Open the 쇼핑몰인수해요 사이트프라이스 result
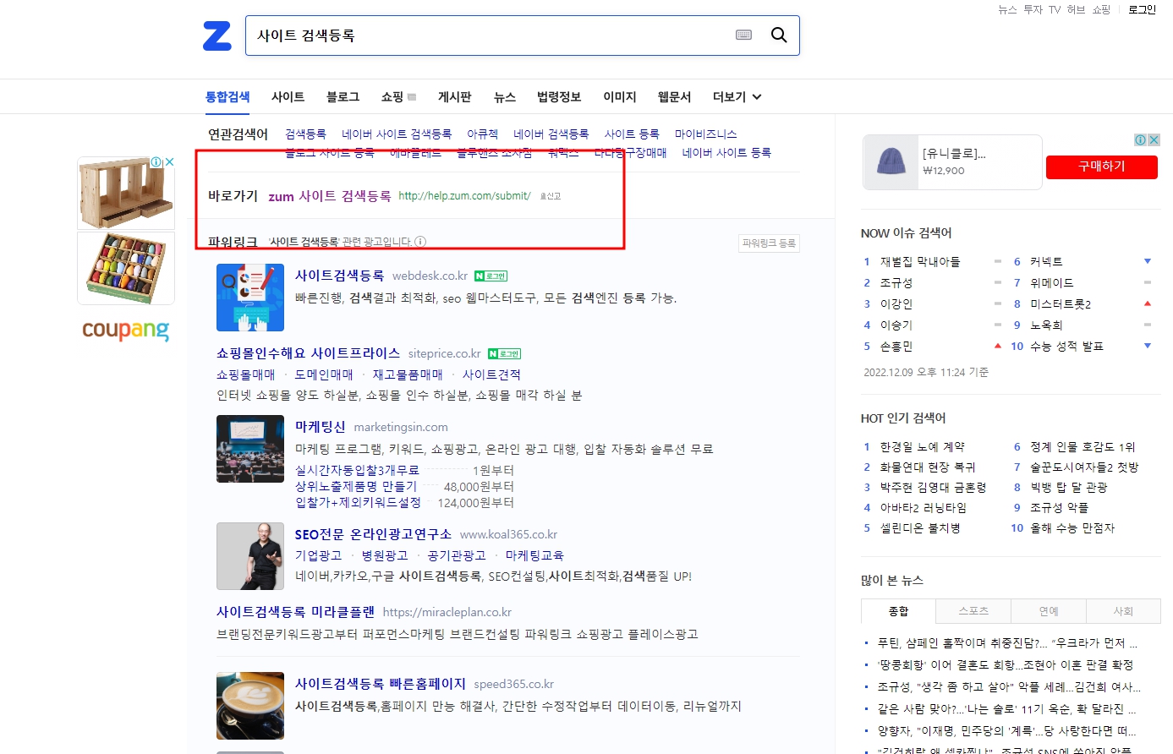The height and width of the screenshot is (754, 1173). coord(308,353)
